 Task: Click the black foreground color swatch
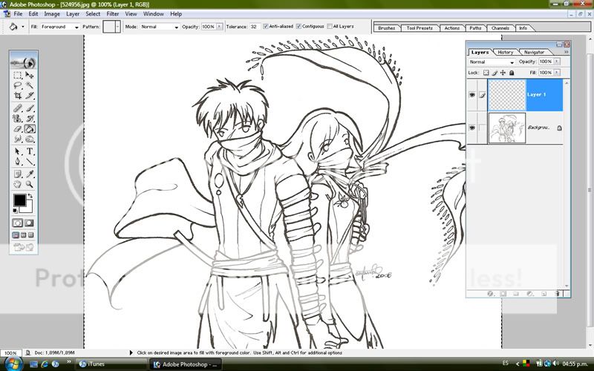coord(19,200)
